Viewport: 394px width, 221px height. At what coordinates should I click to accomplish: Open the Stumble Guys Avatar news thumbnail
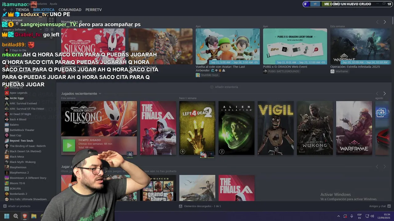tap(227, 46)
